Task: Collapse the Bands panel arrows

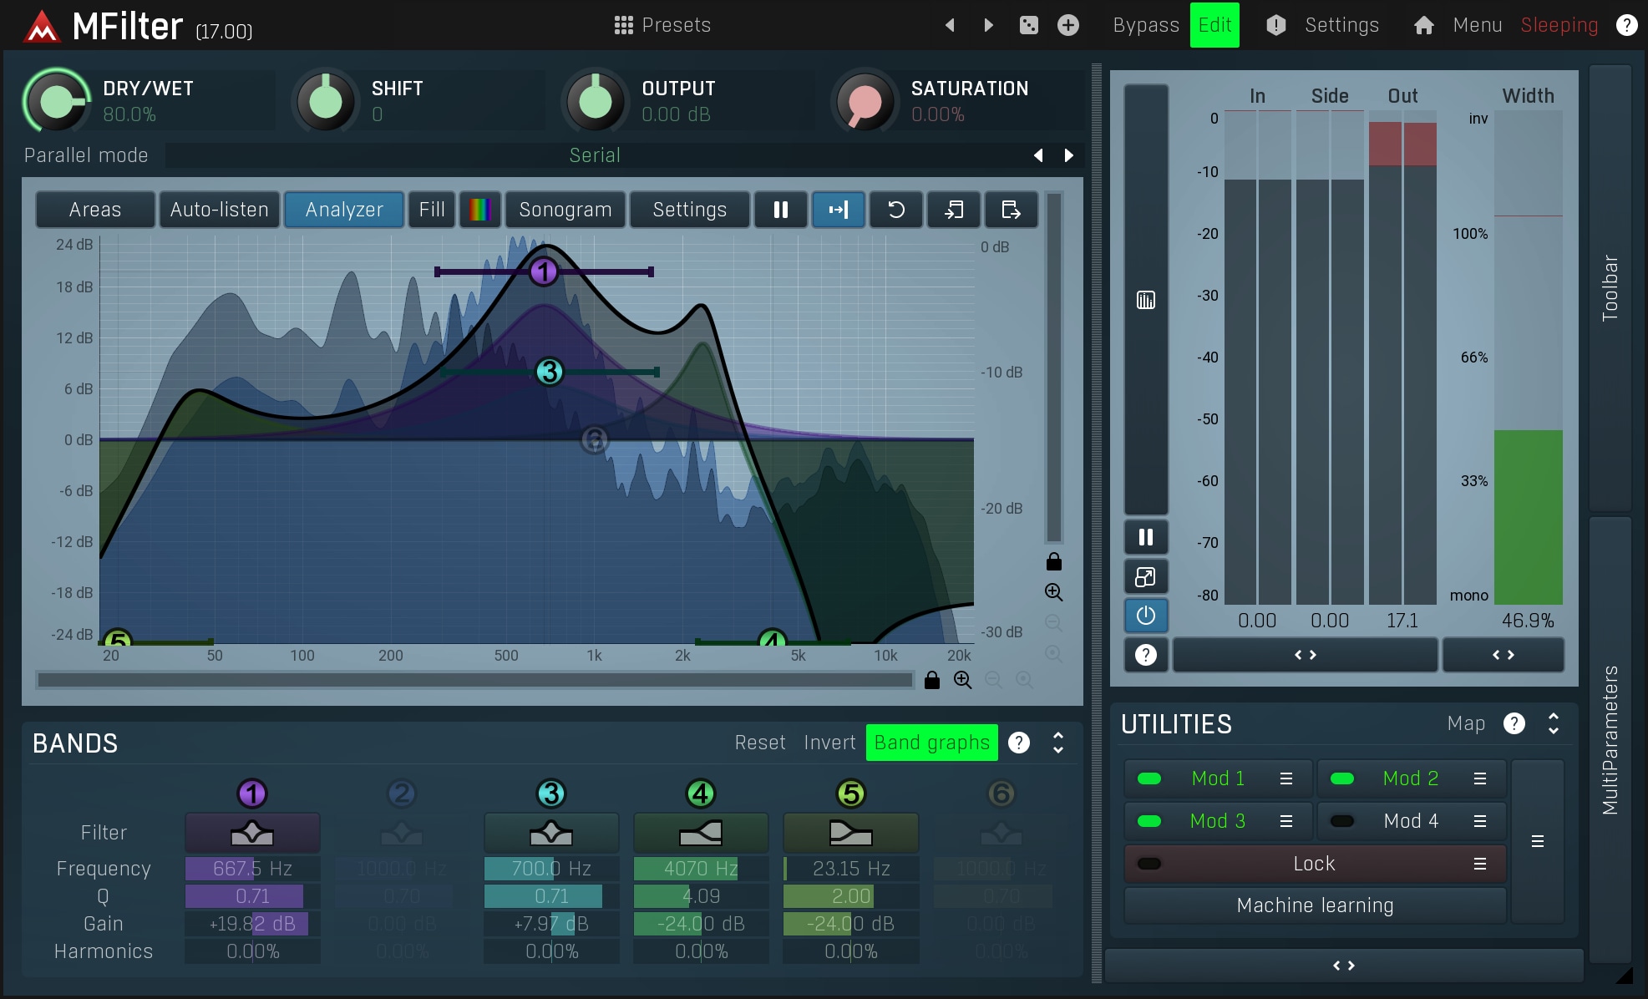Action: click(1057, 743)
